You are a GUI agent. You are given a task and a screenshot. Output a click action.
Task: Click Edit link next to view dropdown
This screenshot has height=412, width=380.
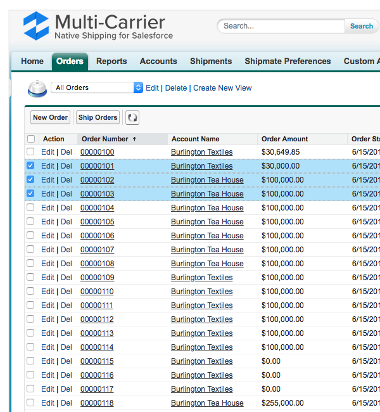(152, 87)
